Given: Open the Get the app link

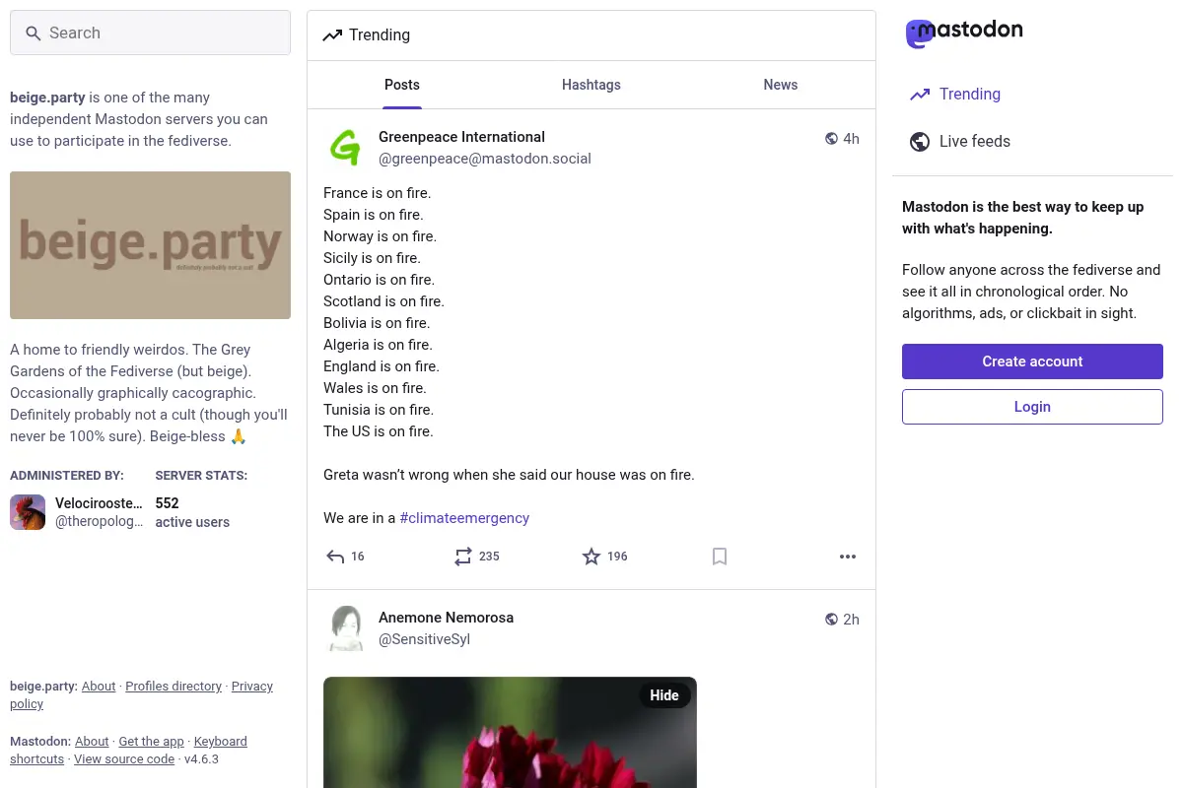Looking at the screenshot, I should coord(151,742).
